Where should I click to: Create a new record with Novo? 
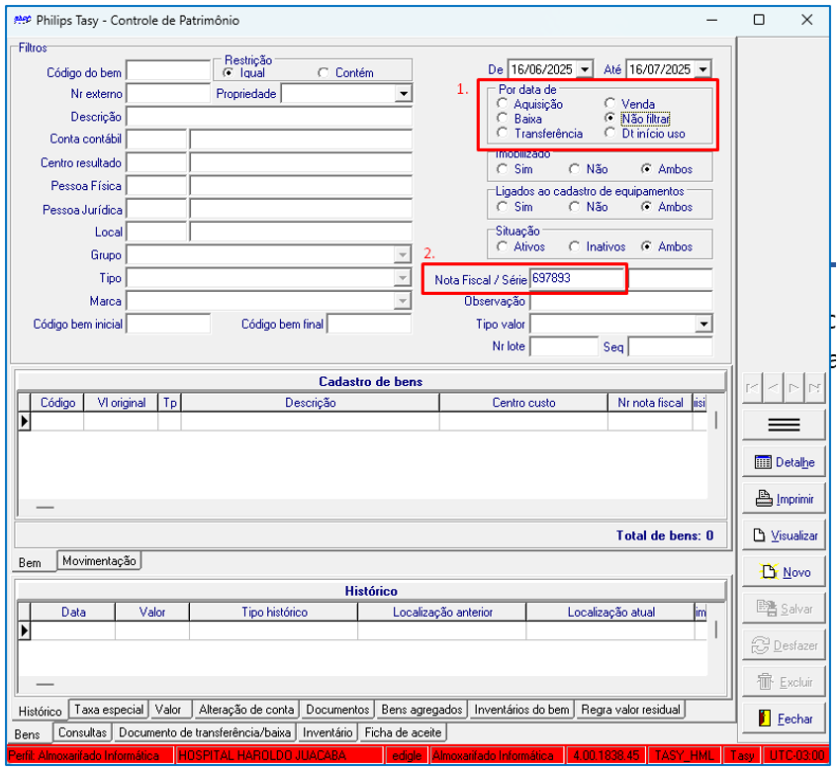point(784,572)
